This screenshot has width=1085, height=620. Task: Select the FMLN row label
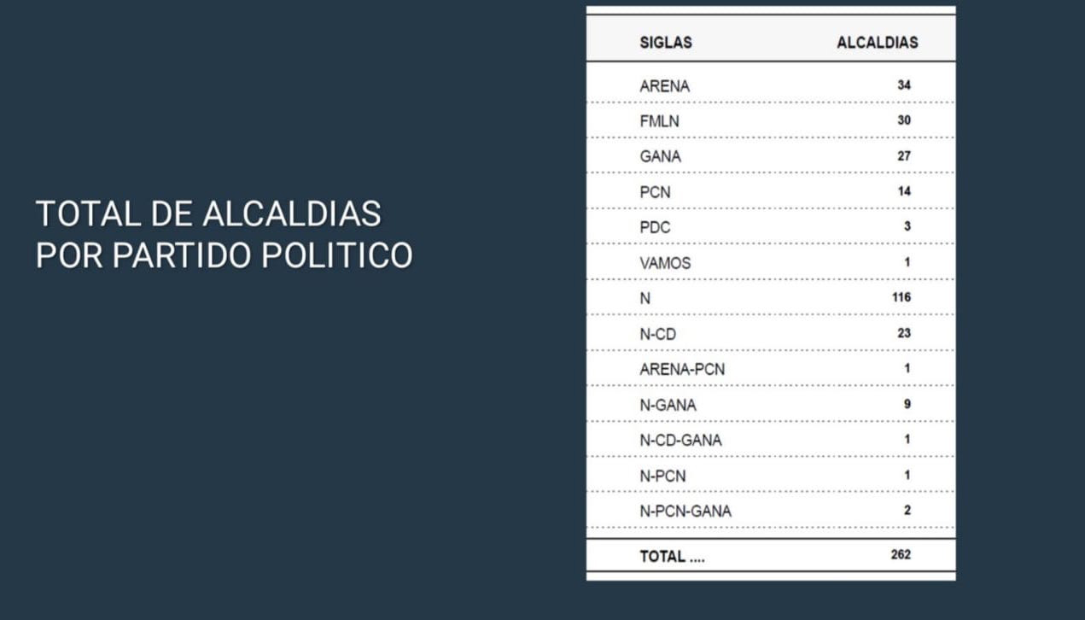659,121
